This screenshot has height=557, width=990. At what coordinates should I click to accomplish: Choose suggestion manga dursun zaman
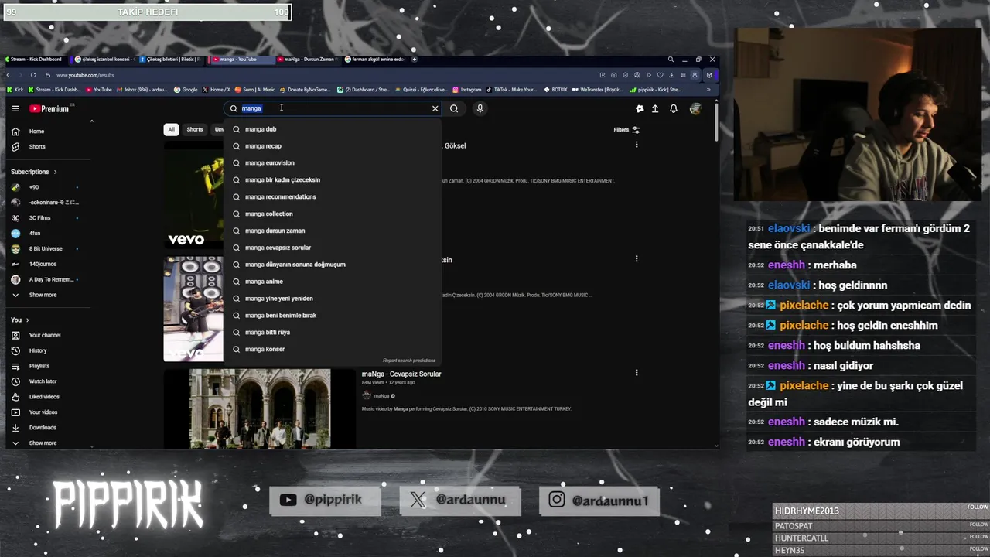pos(333,231)
